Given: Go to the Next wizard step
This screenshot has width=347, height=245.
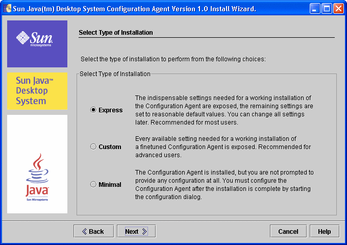Looking at the screenshot, I should pos(136,231).
